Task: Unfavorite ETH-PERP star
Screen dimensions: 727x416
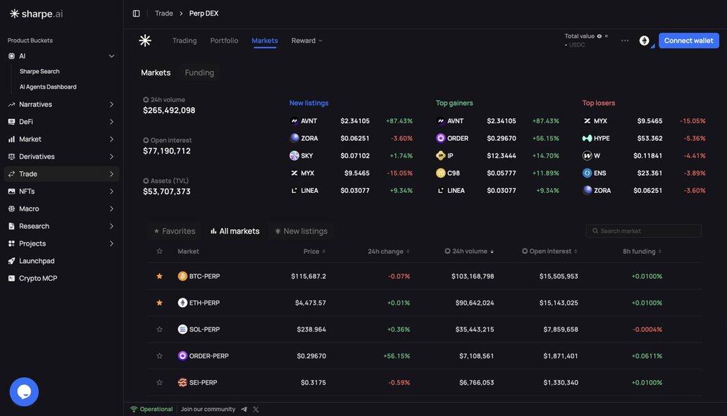Action: pyautogui.click(x=159, y=303)
